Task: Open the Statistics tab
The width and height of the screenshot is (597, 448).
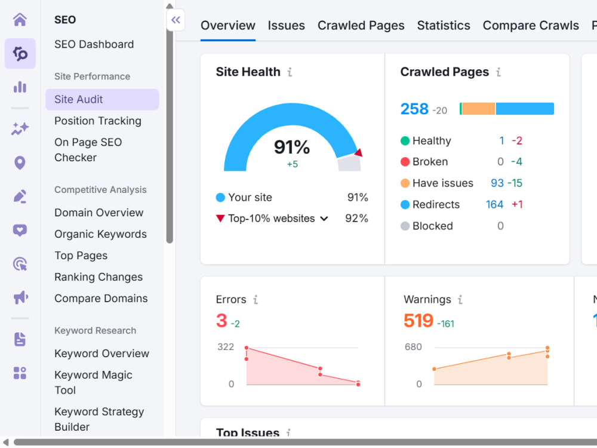Action: click(x=444, y=25)
